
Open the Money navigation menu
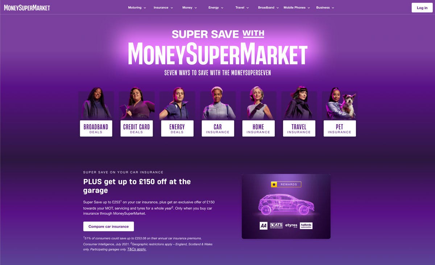190,8
